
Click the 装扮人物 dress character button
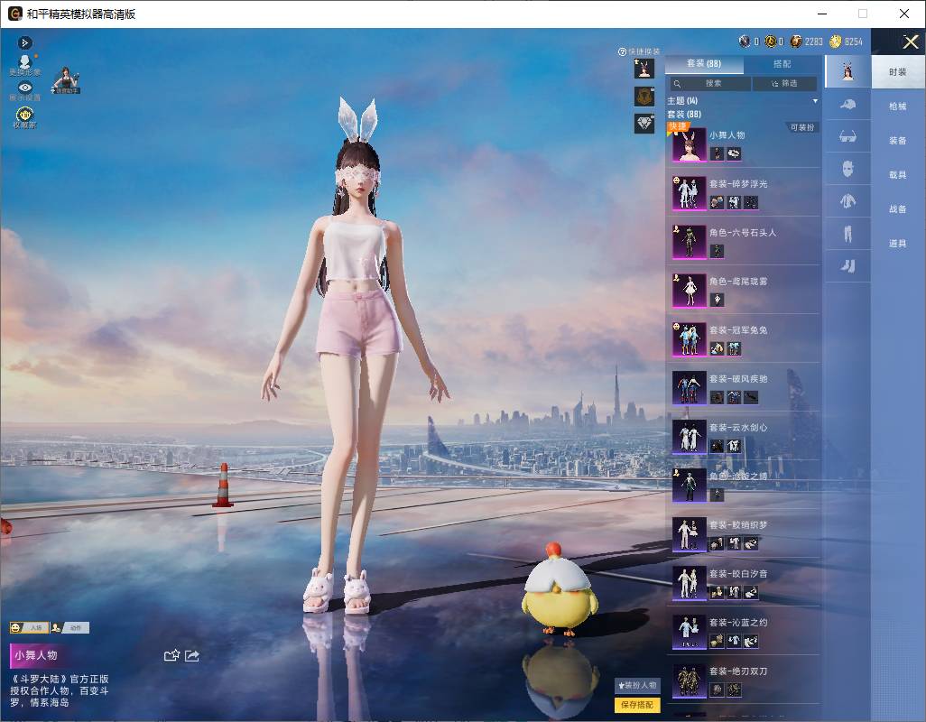click(x=637, y=685)
